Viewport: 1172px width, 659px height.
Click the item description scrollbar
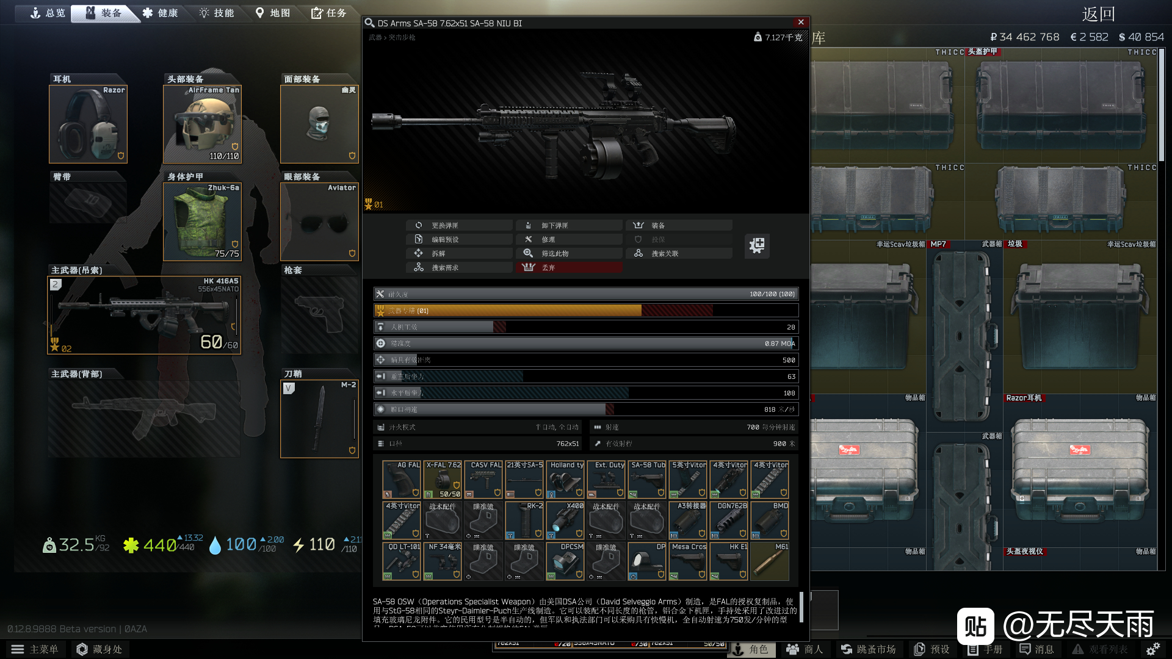(801, 607)
